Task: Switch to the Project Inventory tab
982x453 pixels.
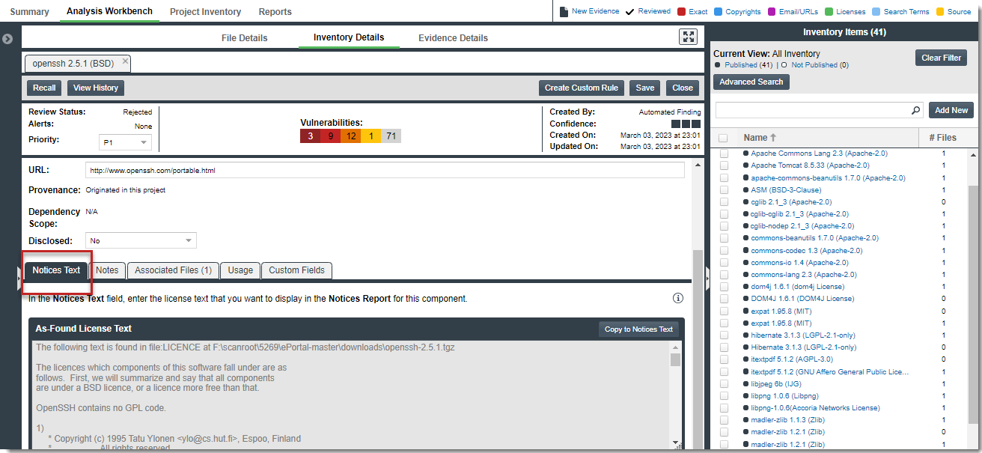Action: [x=205, y=11]
